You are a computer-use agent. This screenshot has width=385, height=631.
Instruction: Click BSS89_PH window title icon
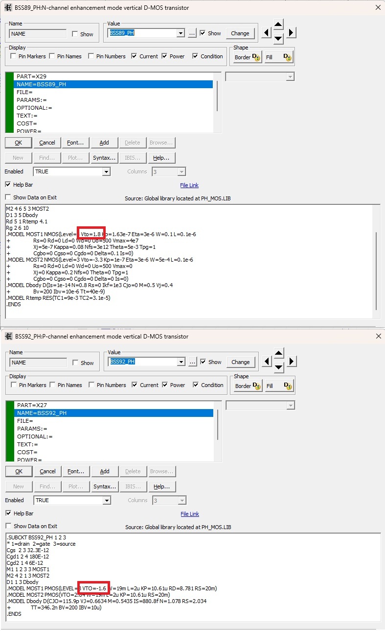(x=8, y=7)
